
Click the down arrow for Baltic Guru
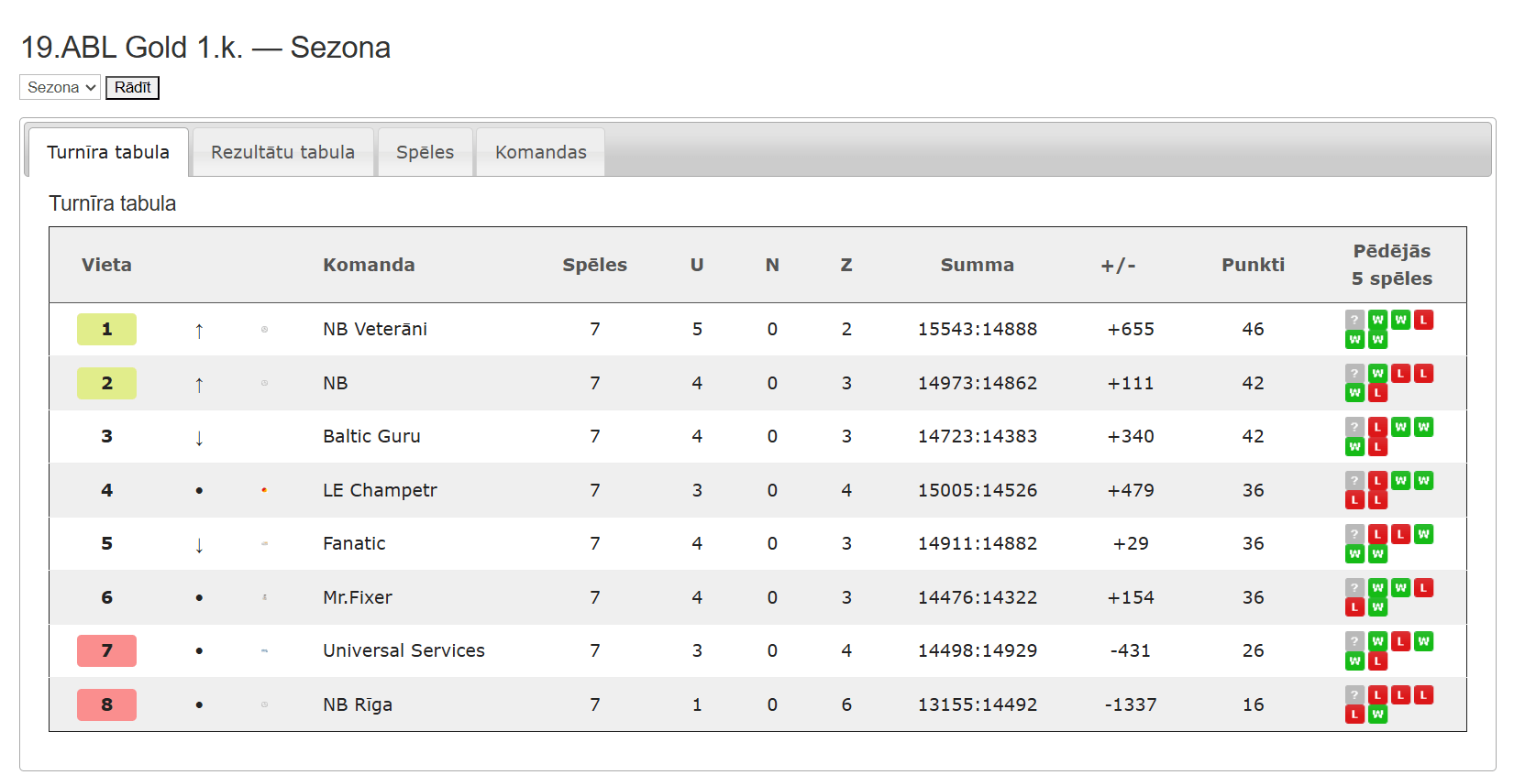[199, 438]
